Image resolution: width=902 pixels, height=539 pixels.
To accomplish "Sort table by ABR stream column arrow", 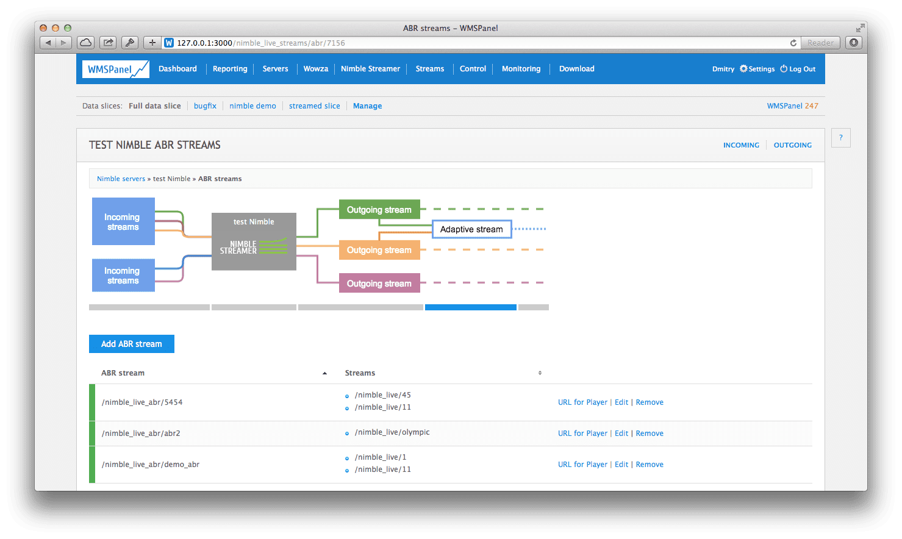I will point(324,373).
